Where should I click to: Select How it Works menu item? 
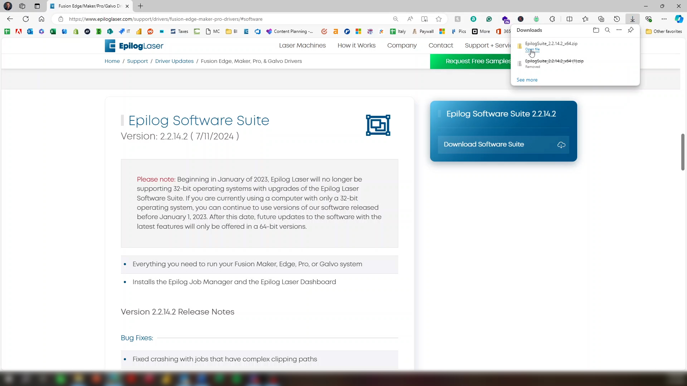pyautogui.click(x=356, y=45)
